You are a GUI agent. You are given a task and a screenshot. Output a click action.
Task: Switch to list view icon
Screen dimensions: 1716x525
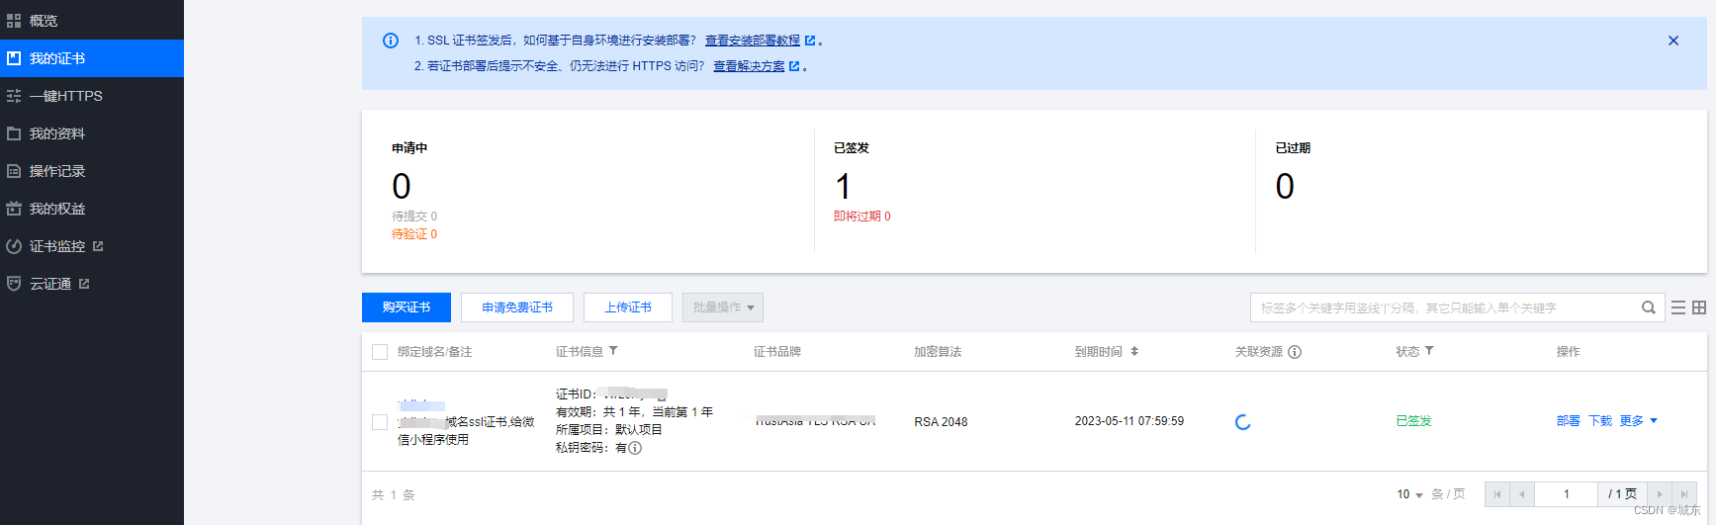click(1678, 307)
